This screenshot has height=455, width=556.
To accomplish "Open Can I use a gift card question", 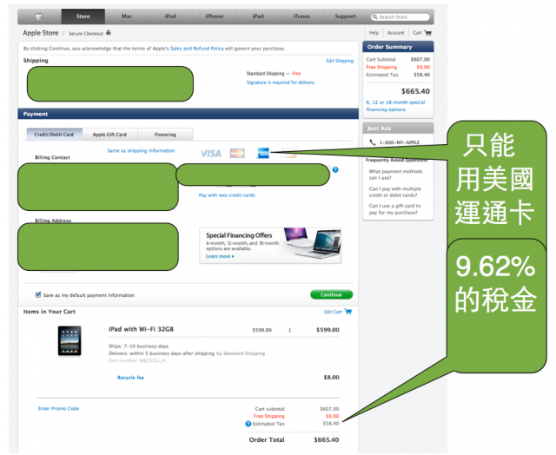I will click(x=394, y=209).
